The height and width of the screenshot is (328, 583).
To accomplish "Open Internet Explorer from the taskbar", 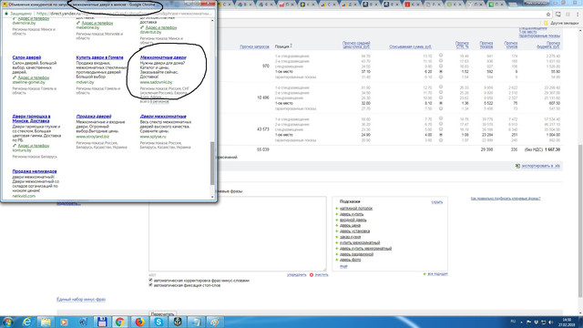I will tap(26, 322).
